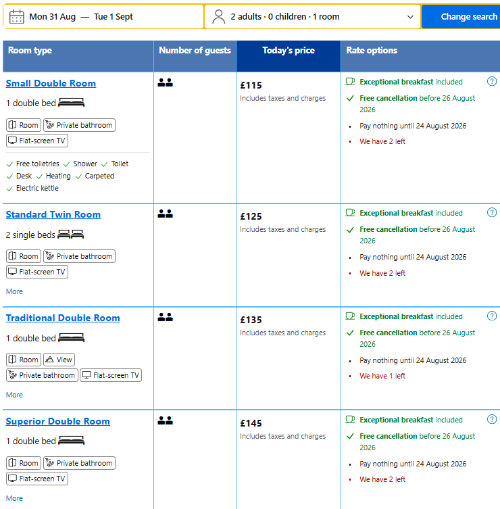The width and height of the screenshot is (500, 509).
Task: Click the £115 price
Action: (x=251, y=85)
